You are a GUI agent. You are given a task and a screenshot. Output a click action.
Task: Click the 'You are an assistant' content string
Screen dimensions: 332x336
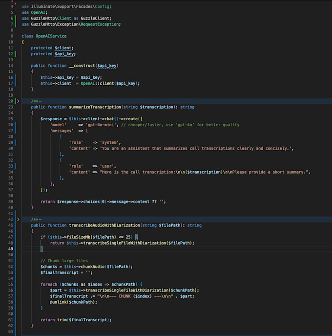[195, 149]
